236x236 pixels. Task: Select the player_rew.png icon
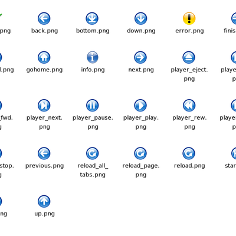tap(189, 106)
